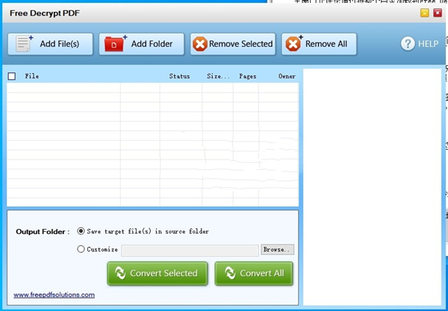Click the Browse button for output folder
The image size is (448, 311).
278,250
